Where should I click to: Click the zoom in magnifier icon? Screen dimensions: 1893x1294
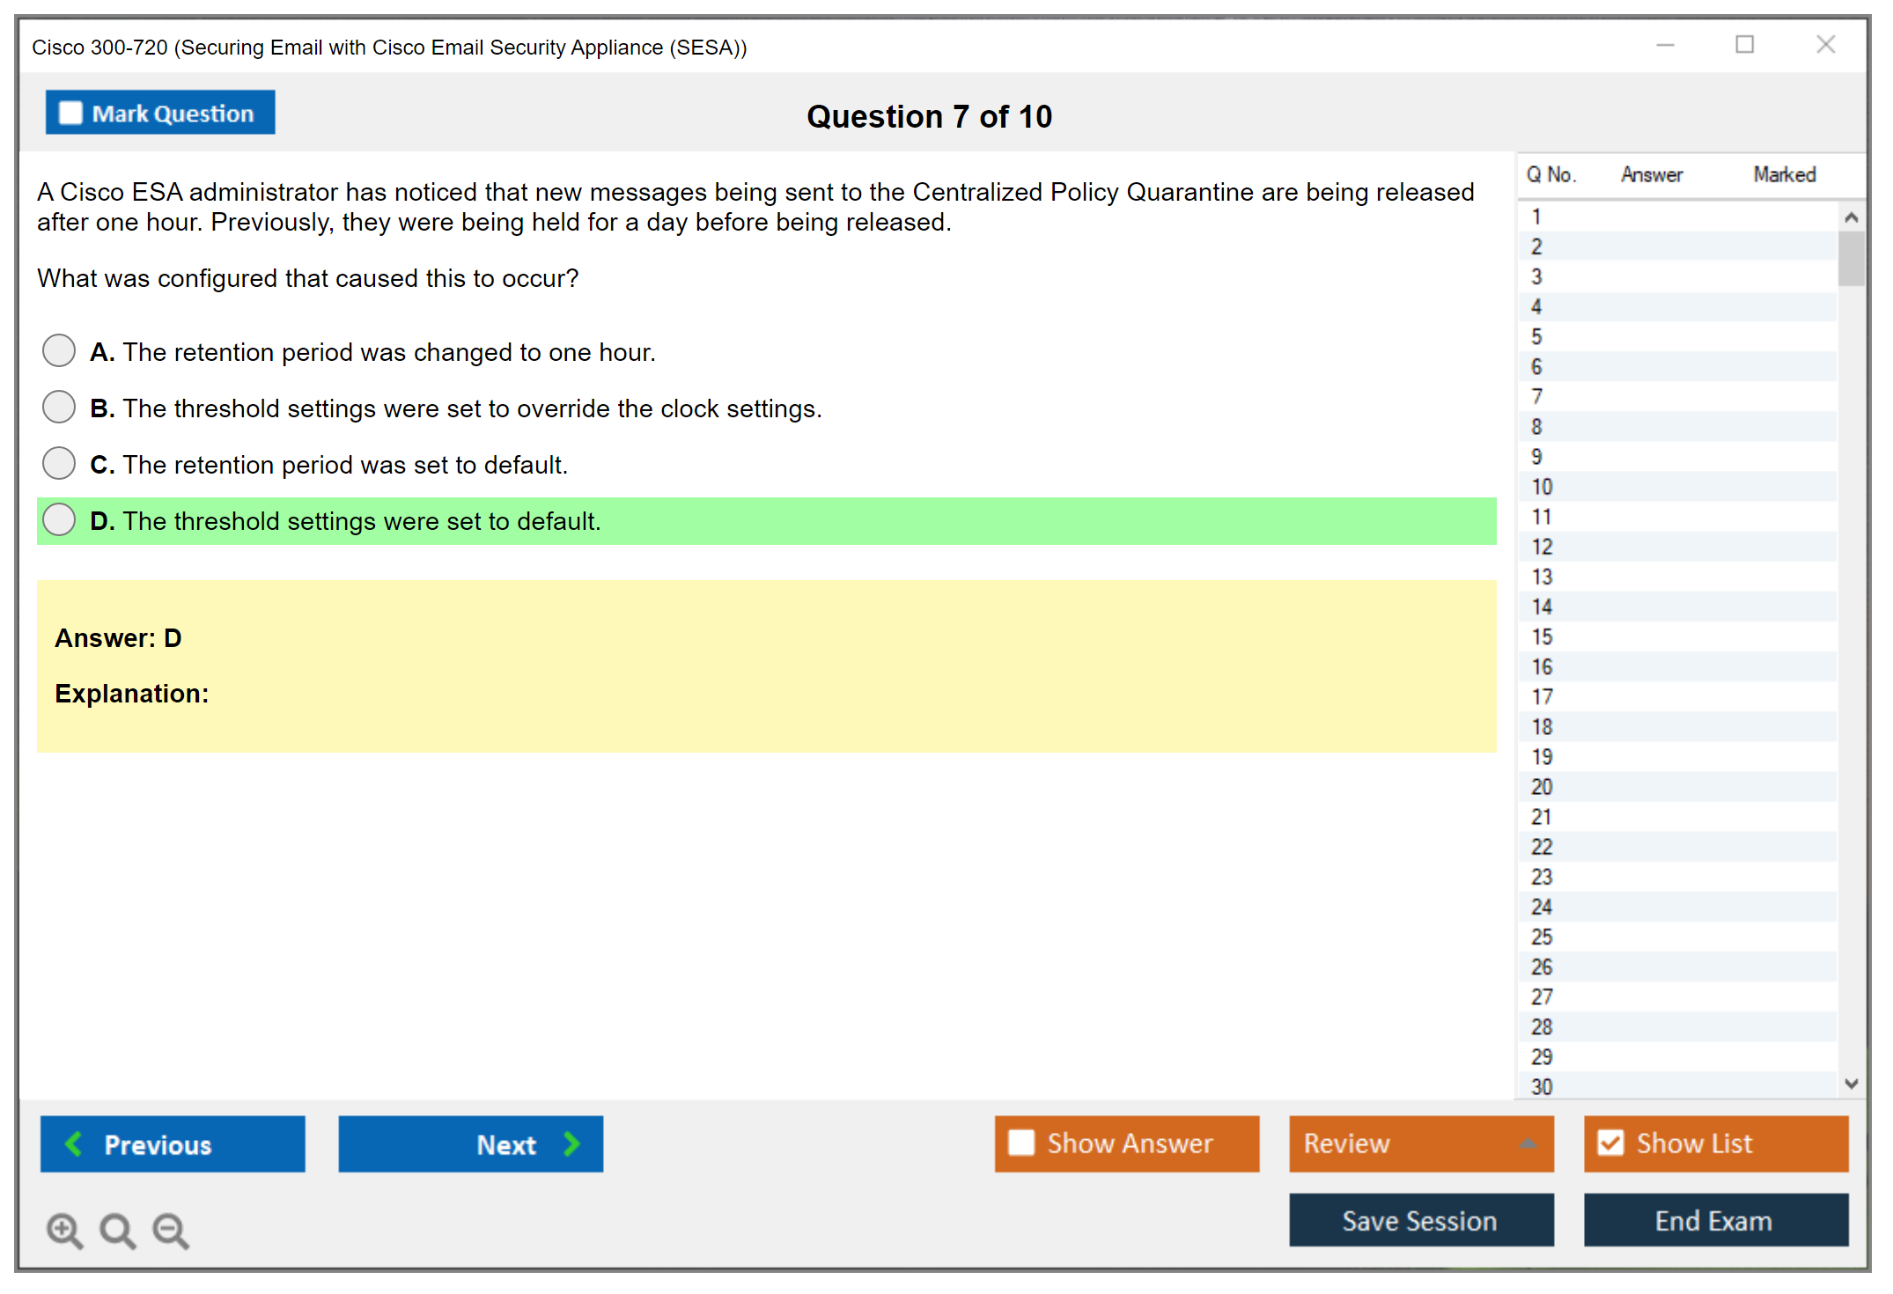(x=64, y=1230)
